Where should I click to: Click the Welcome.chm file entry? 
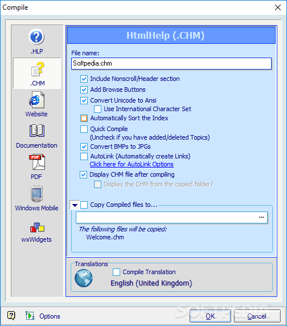click(105, 237)
